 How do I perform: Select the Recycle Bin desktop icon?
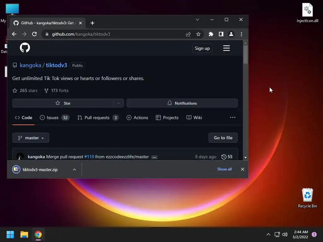tap(307, 198)
